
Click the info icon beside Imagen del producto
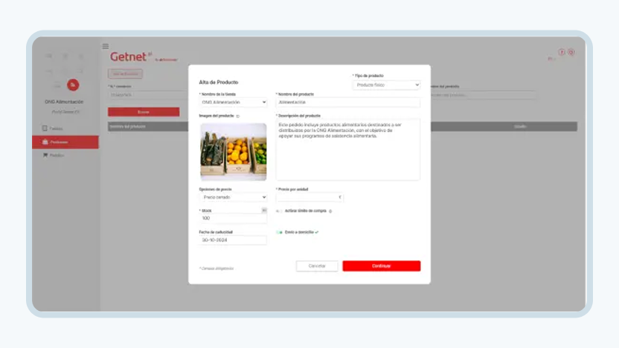click(x=237, y=116)
